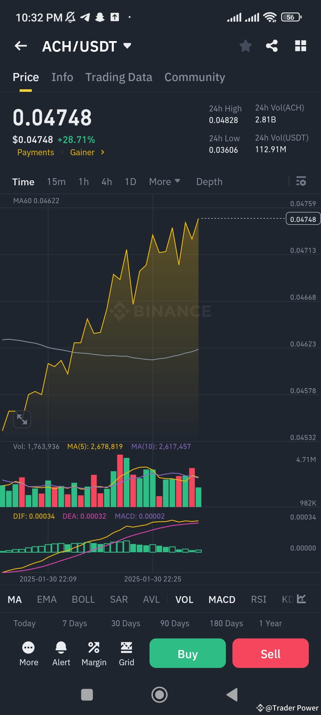The height and width of the screenshot is (715, 321).
Task: Open the share icon in the top bar
Action: [272, 46]
